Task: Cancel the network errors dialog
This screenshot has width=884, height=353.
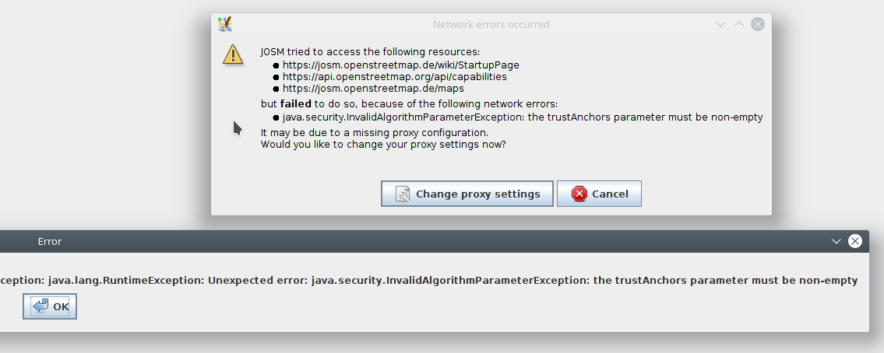Action: 599,194
